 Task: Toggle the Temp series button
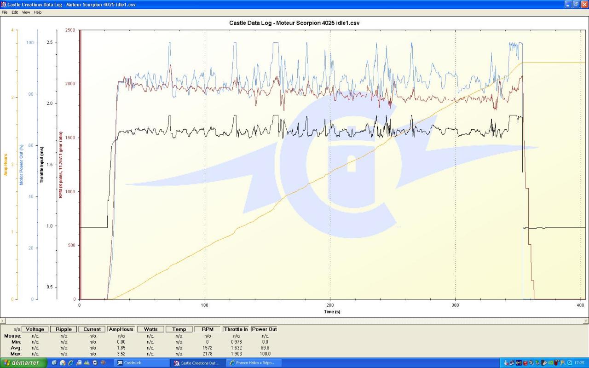179,329
